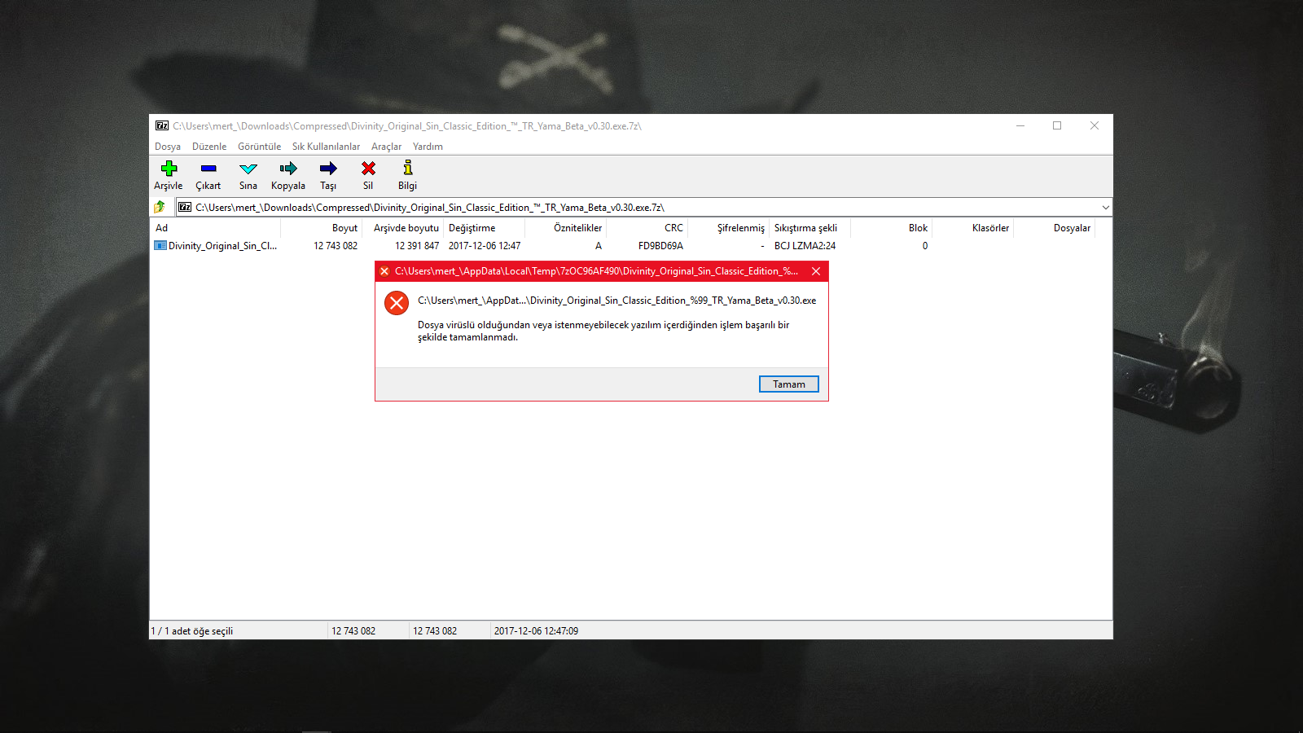Click the Sına (Test) toolbar icon
This screenshot has width=1303, height=733.
point(248,169)
